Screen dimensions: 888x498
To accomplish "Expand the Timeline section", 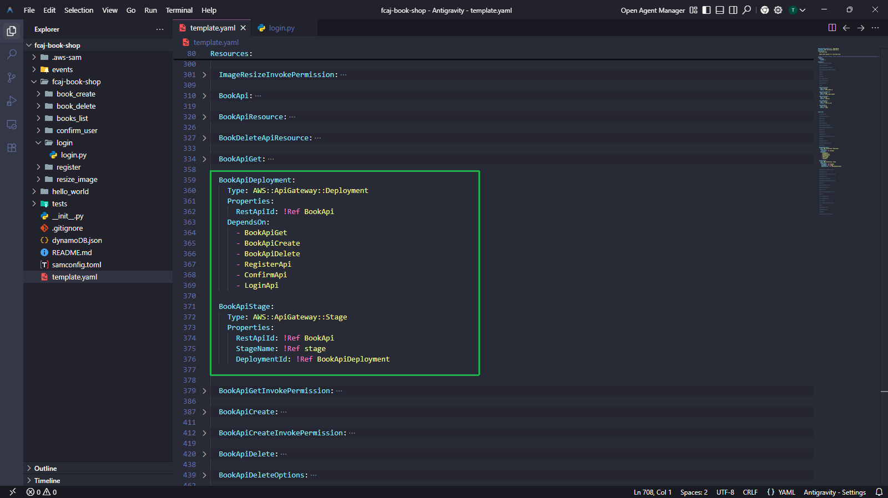I will point(98,481).
